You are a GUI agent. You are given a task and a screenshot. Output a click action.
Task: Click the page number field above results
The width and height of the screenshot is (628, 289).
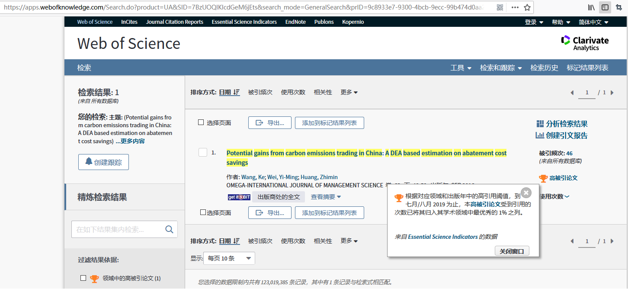[x=587, y=93]
